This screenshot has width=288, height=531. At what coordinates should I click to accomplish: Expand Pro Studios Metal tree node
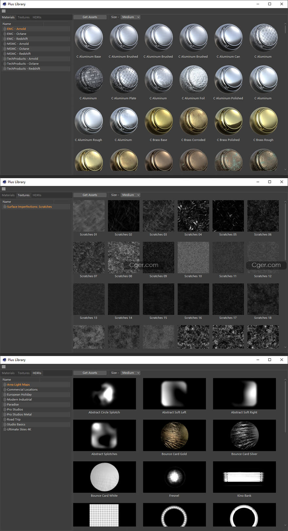(5, 414)
